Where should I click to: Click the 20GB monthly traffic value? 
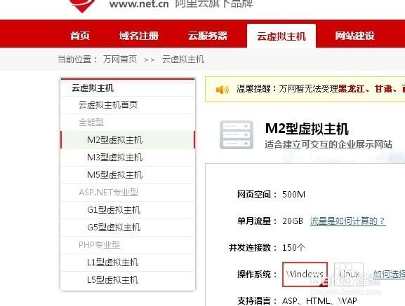pos(293,221)
